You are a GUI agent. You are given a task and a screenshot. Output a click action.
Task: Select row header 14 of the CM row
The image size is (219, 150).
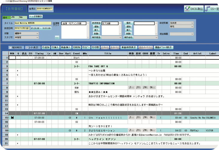pyautogui.click(x=6, y=113)
